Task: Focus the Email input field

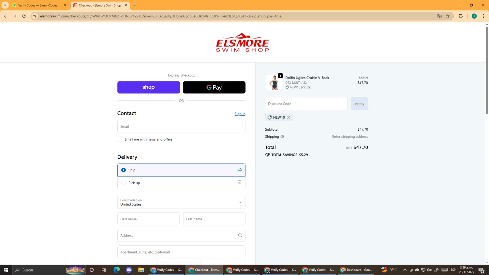Action: click(x=181, y=126)
